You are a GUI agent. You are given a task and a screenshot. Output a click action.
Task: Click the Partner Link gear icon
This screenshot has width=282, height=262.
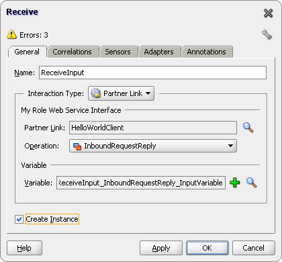coord(96,93)
